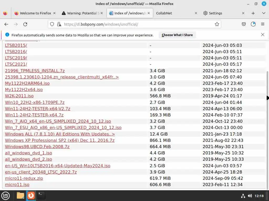Switch to Warning: Potential Security tab
269x201 pixels.
pos(83,13)
